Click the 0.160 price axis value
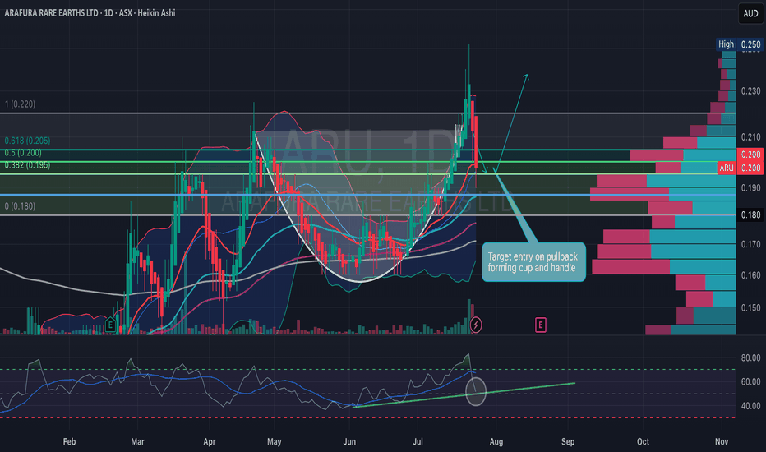This screenshot has height=452, width=766. click(x=750, y=275)
